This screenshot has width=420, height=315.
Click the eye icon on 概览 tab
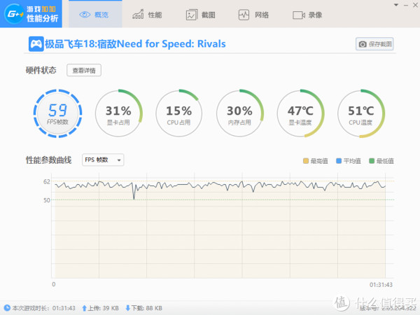85,15
